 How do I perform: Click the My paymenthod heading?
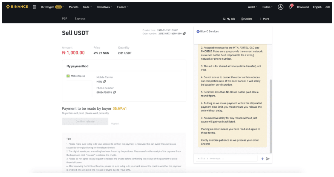click(77, 66)
